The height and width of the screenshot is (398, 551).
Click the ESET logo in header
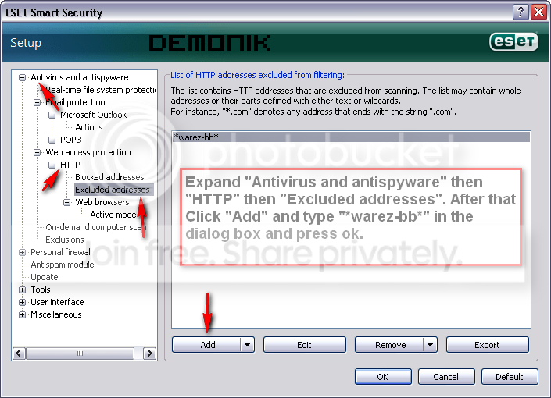513,42
